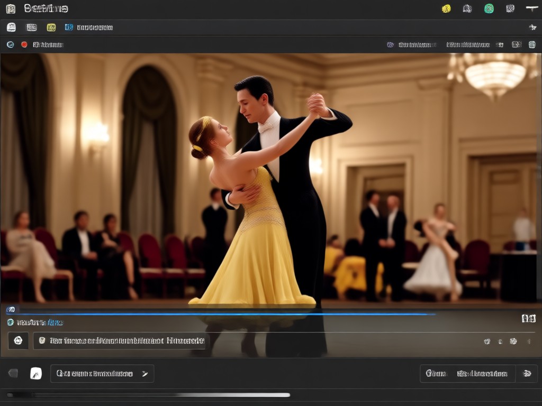Click the gray icon right of green title icon

point(510,8)
